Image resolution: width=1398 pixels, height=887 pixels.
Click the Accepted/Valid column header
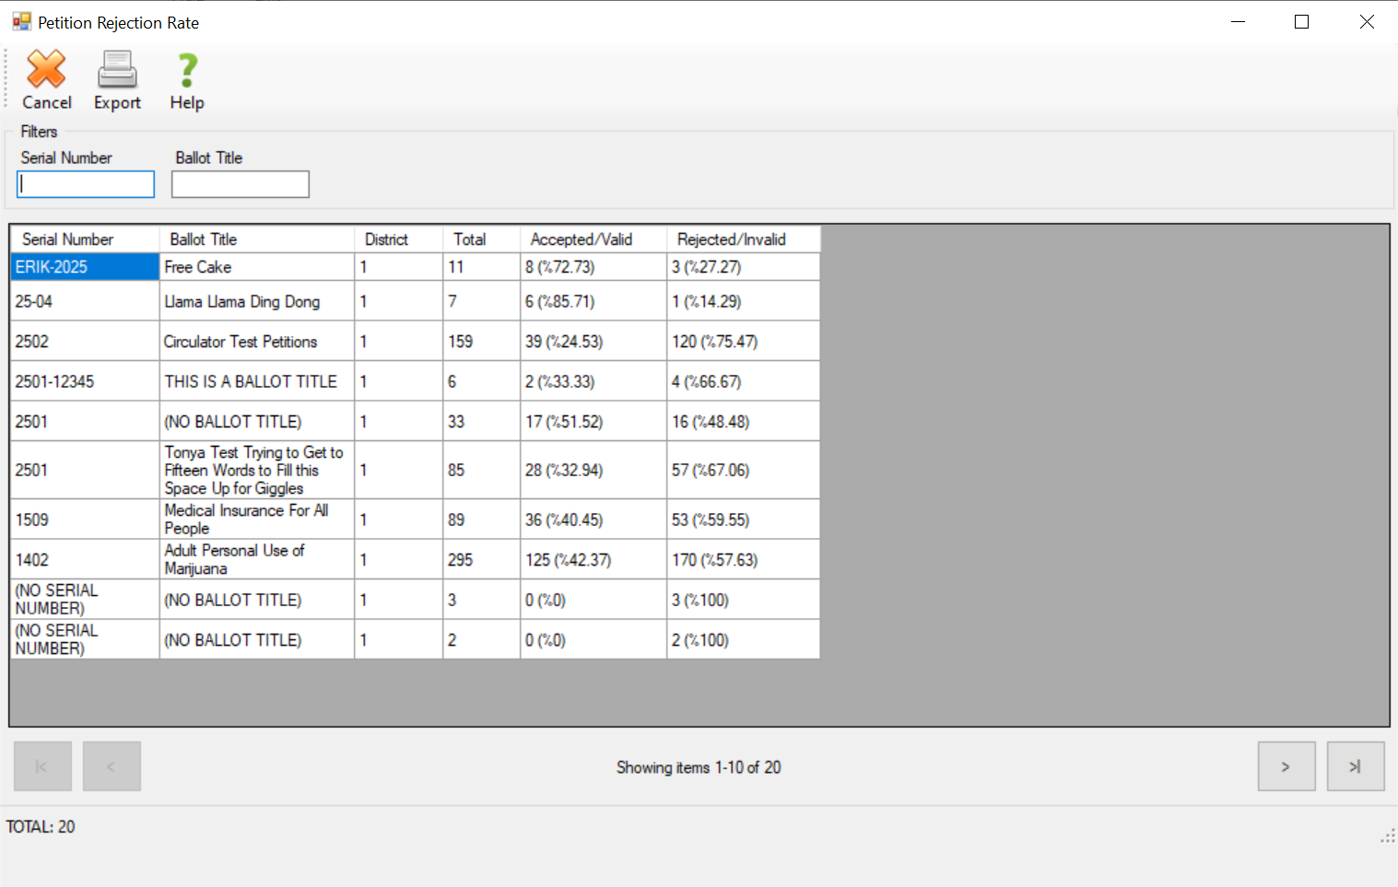click(x=593, y=239)
